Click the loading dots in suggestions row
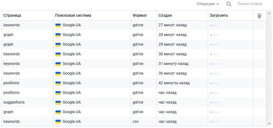Screen dimensions: 273x128 pos(214,103)
